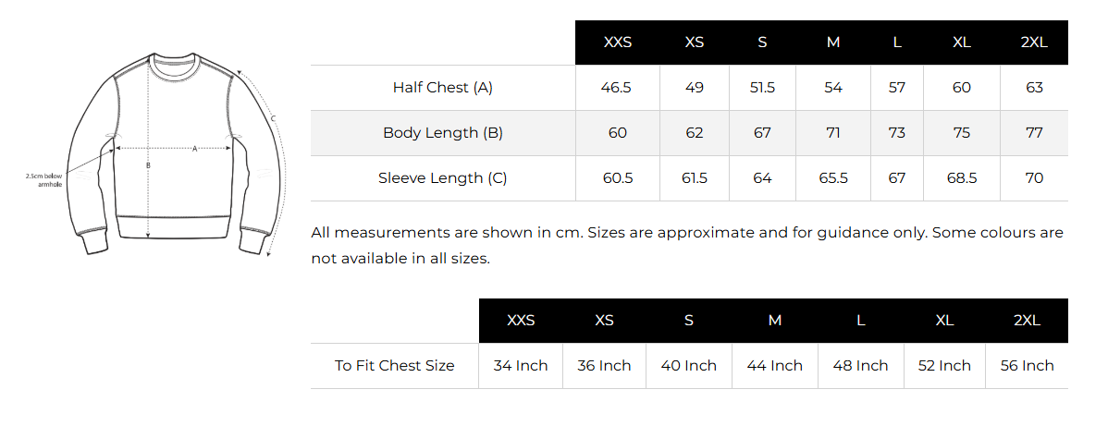
Task: Click the measurements disclaimer text about cm
Action: pyautogui.click(x=687, y=245)
